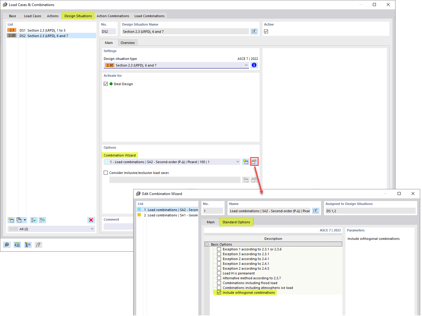Click the display properties color icon
Screen dimensions: 422x316
(x=28, y=245)
